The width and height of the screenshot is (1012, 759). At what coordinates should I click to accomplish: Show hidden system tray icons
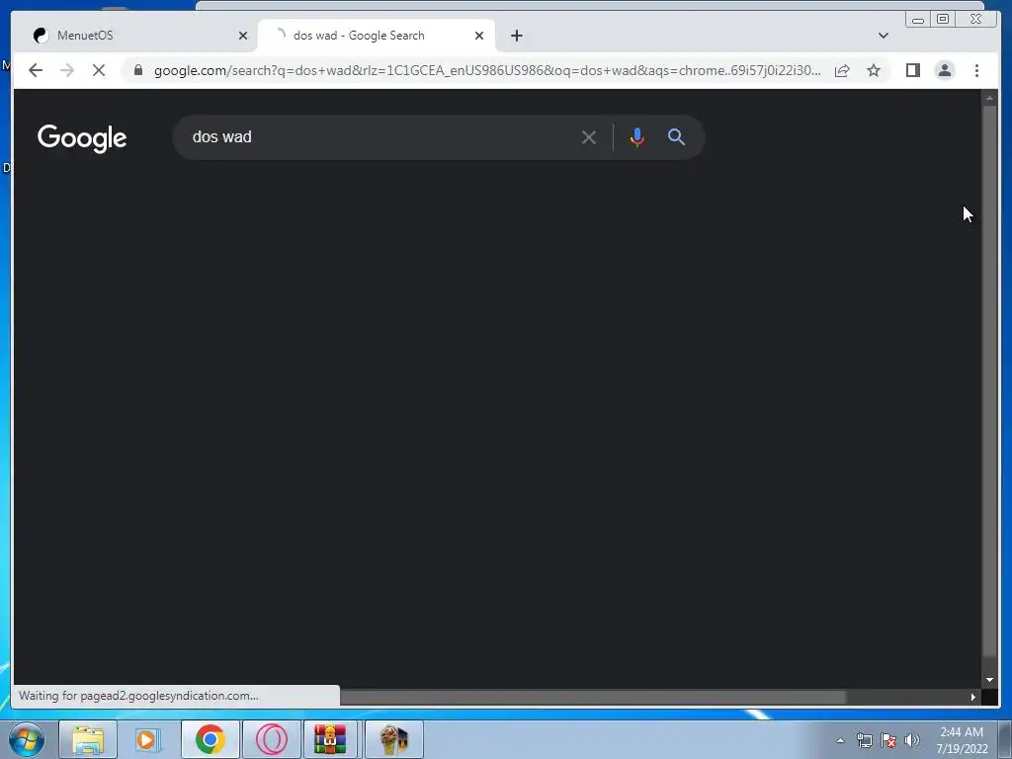point(840,740)
